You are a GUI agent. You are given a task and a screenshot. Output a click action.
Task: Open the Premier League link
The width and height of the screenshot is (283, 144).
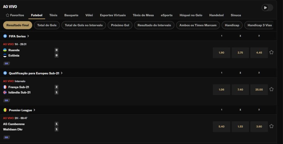click(x=20, y=110)
